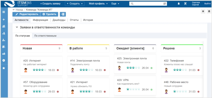Click Создать заявку in the header
This screenshot has height=98, width=212.
click(50, 4)
